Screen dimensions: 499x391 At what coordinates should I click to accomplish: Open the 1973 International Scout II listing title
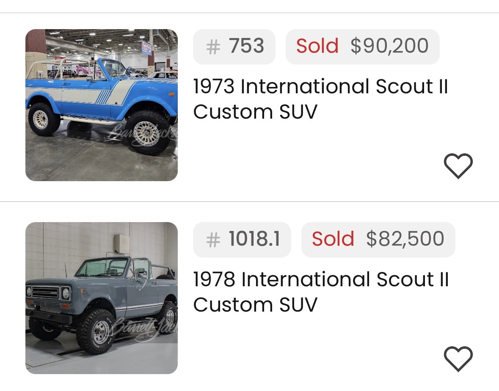tap(320, 87)
